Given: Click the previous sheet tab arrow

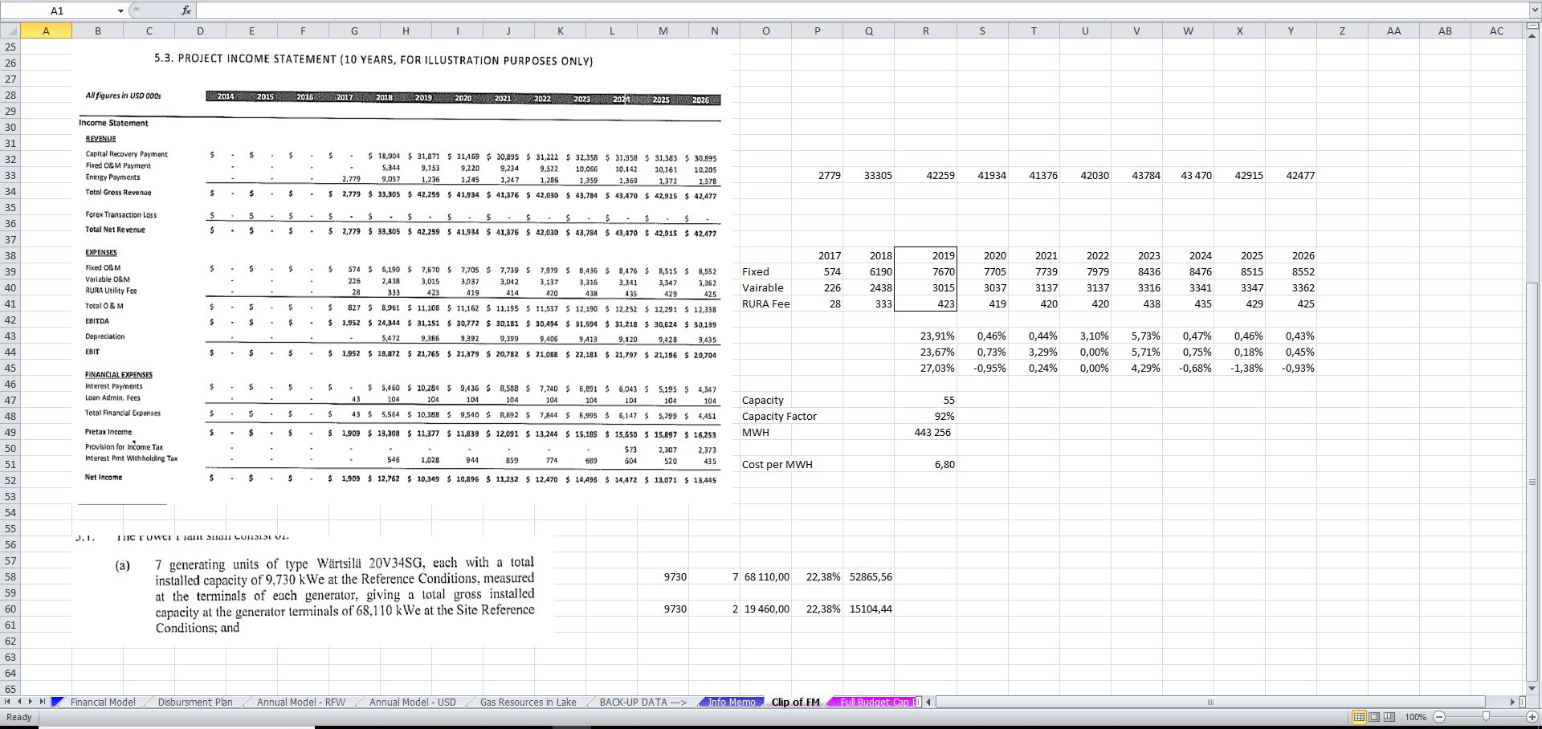Looking at the screenshot, I should tap(21, 702).
